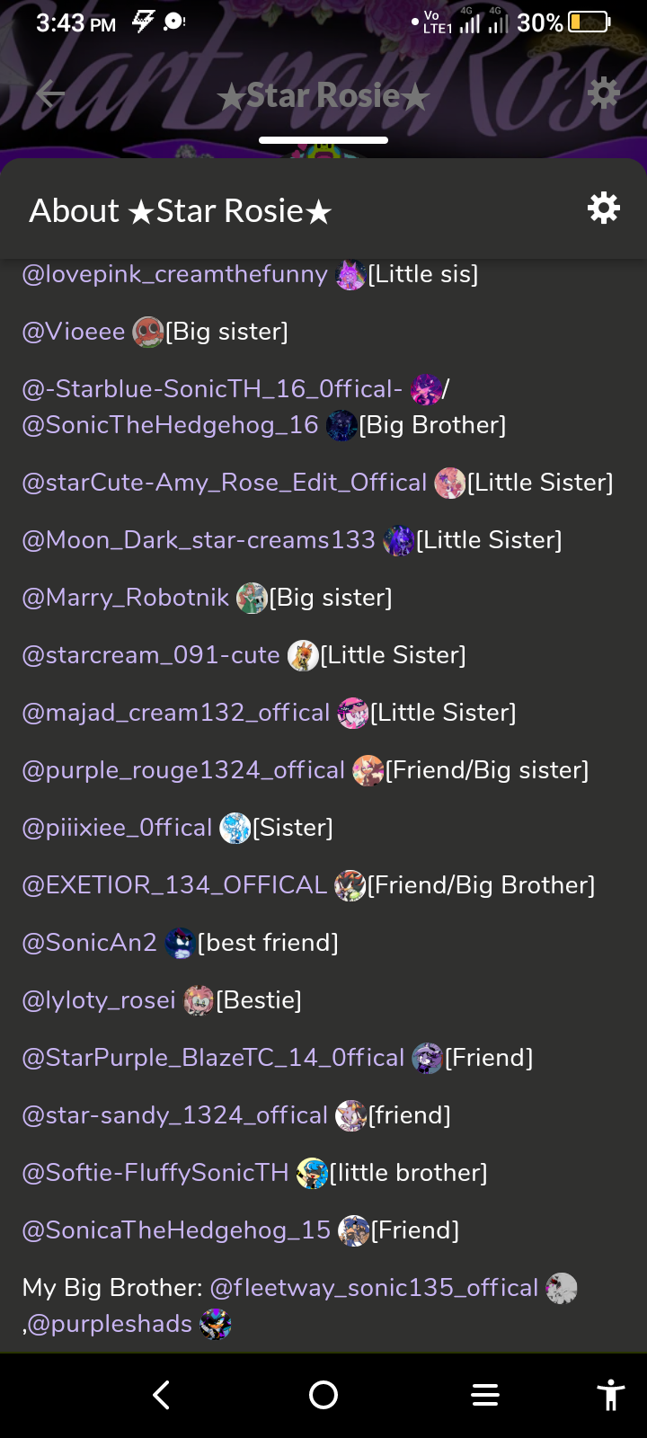
Task: Open the recent apps menu button
Action: point(485,1395)
